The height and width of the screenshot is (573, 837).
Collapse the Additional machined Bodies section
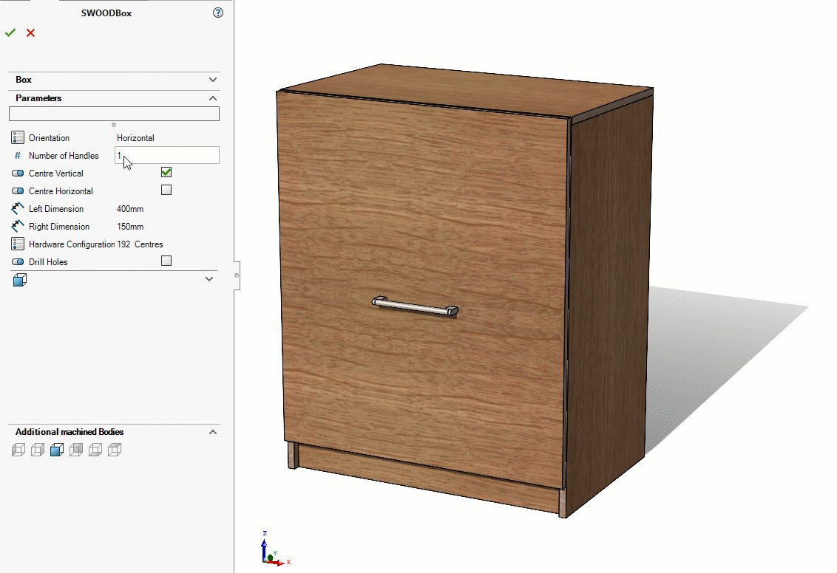point(212,431)
